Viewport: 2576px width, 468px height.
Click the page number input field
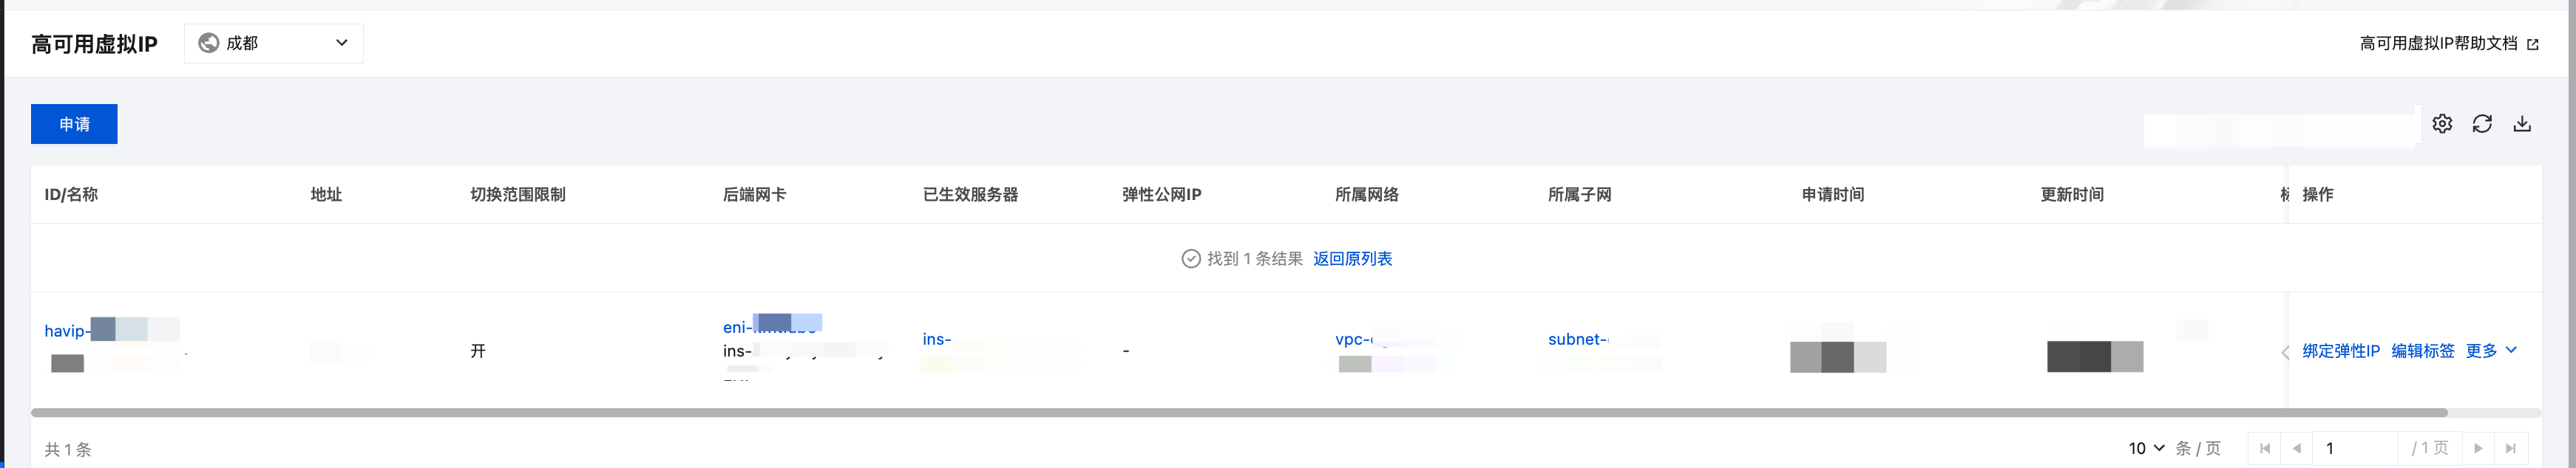click(x=2357, y=449)
